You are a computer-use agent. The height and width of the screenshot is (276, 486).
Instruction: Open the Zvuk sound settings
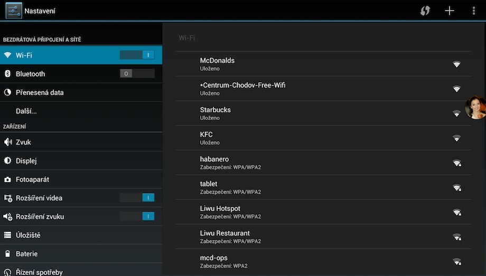click(81, 142)
